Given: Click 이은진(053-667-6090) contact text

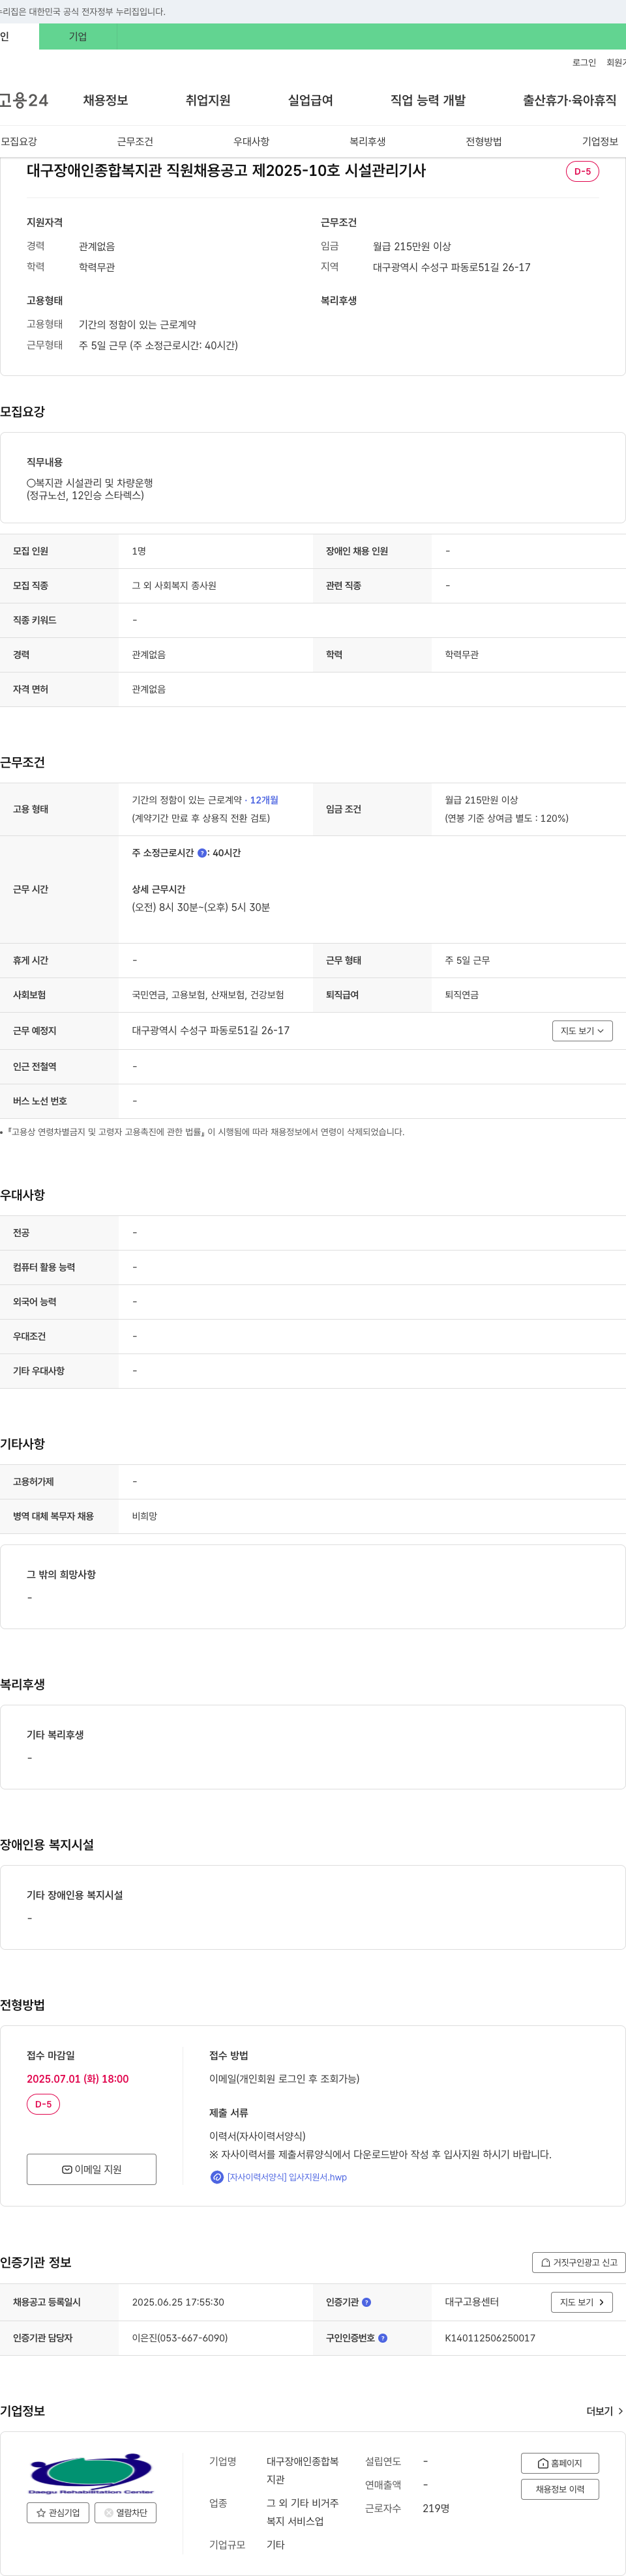Looking at the screenshot, I should point(180,2338).
